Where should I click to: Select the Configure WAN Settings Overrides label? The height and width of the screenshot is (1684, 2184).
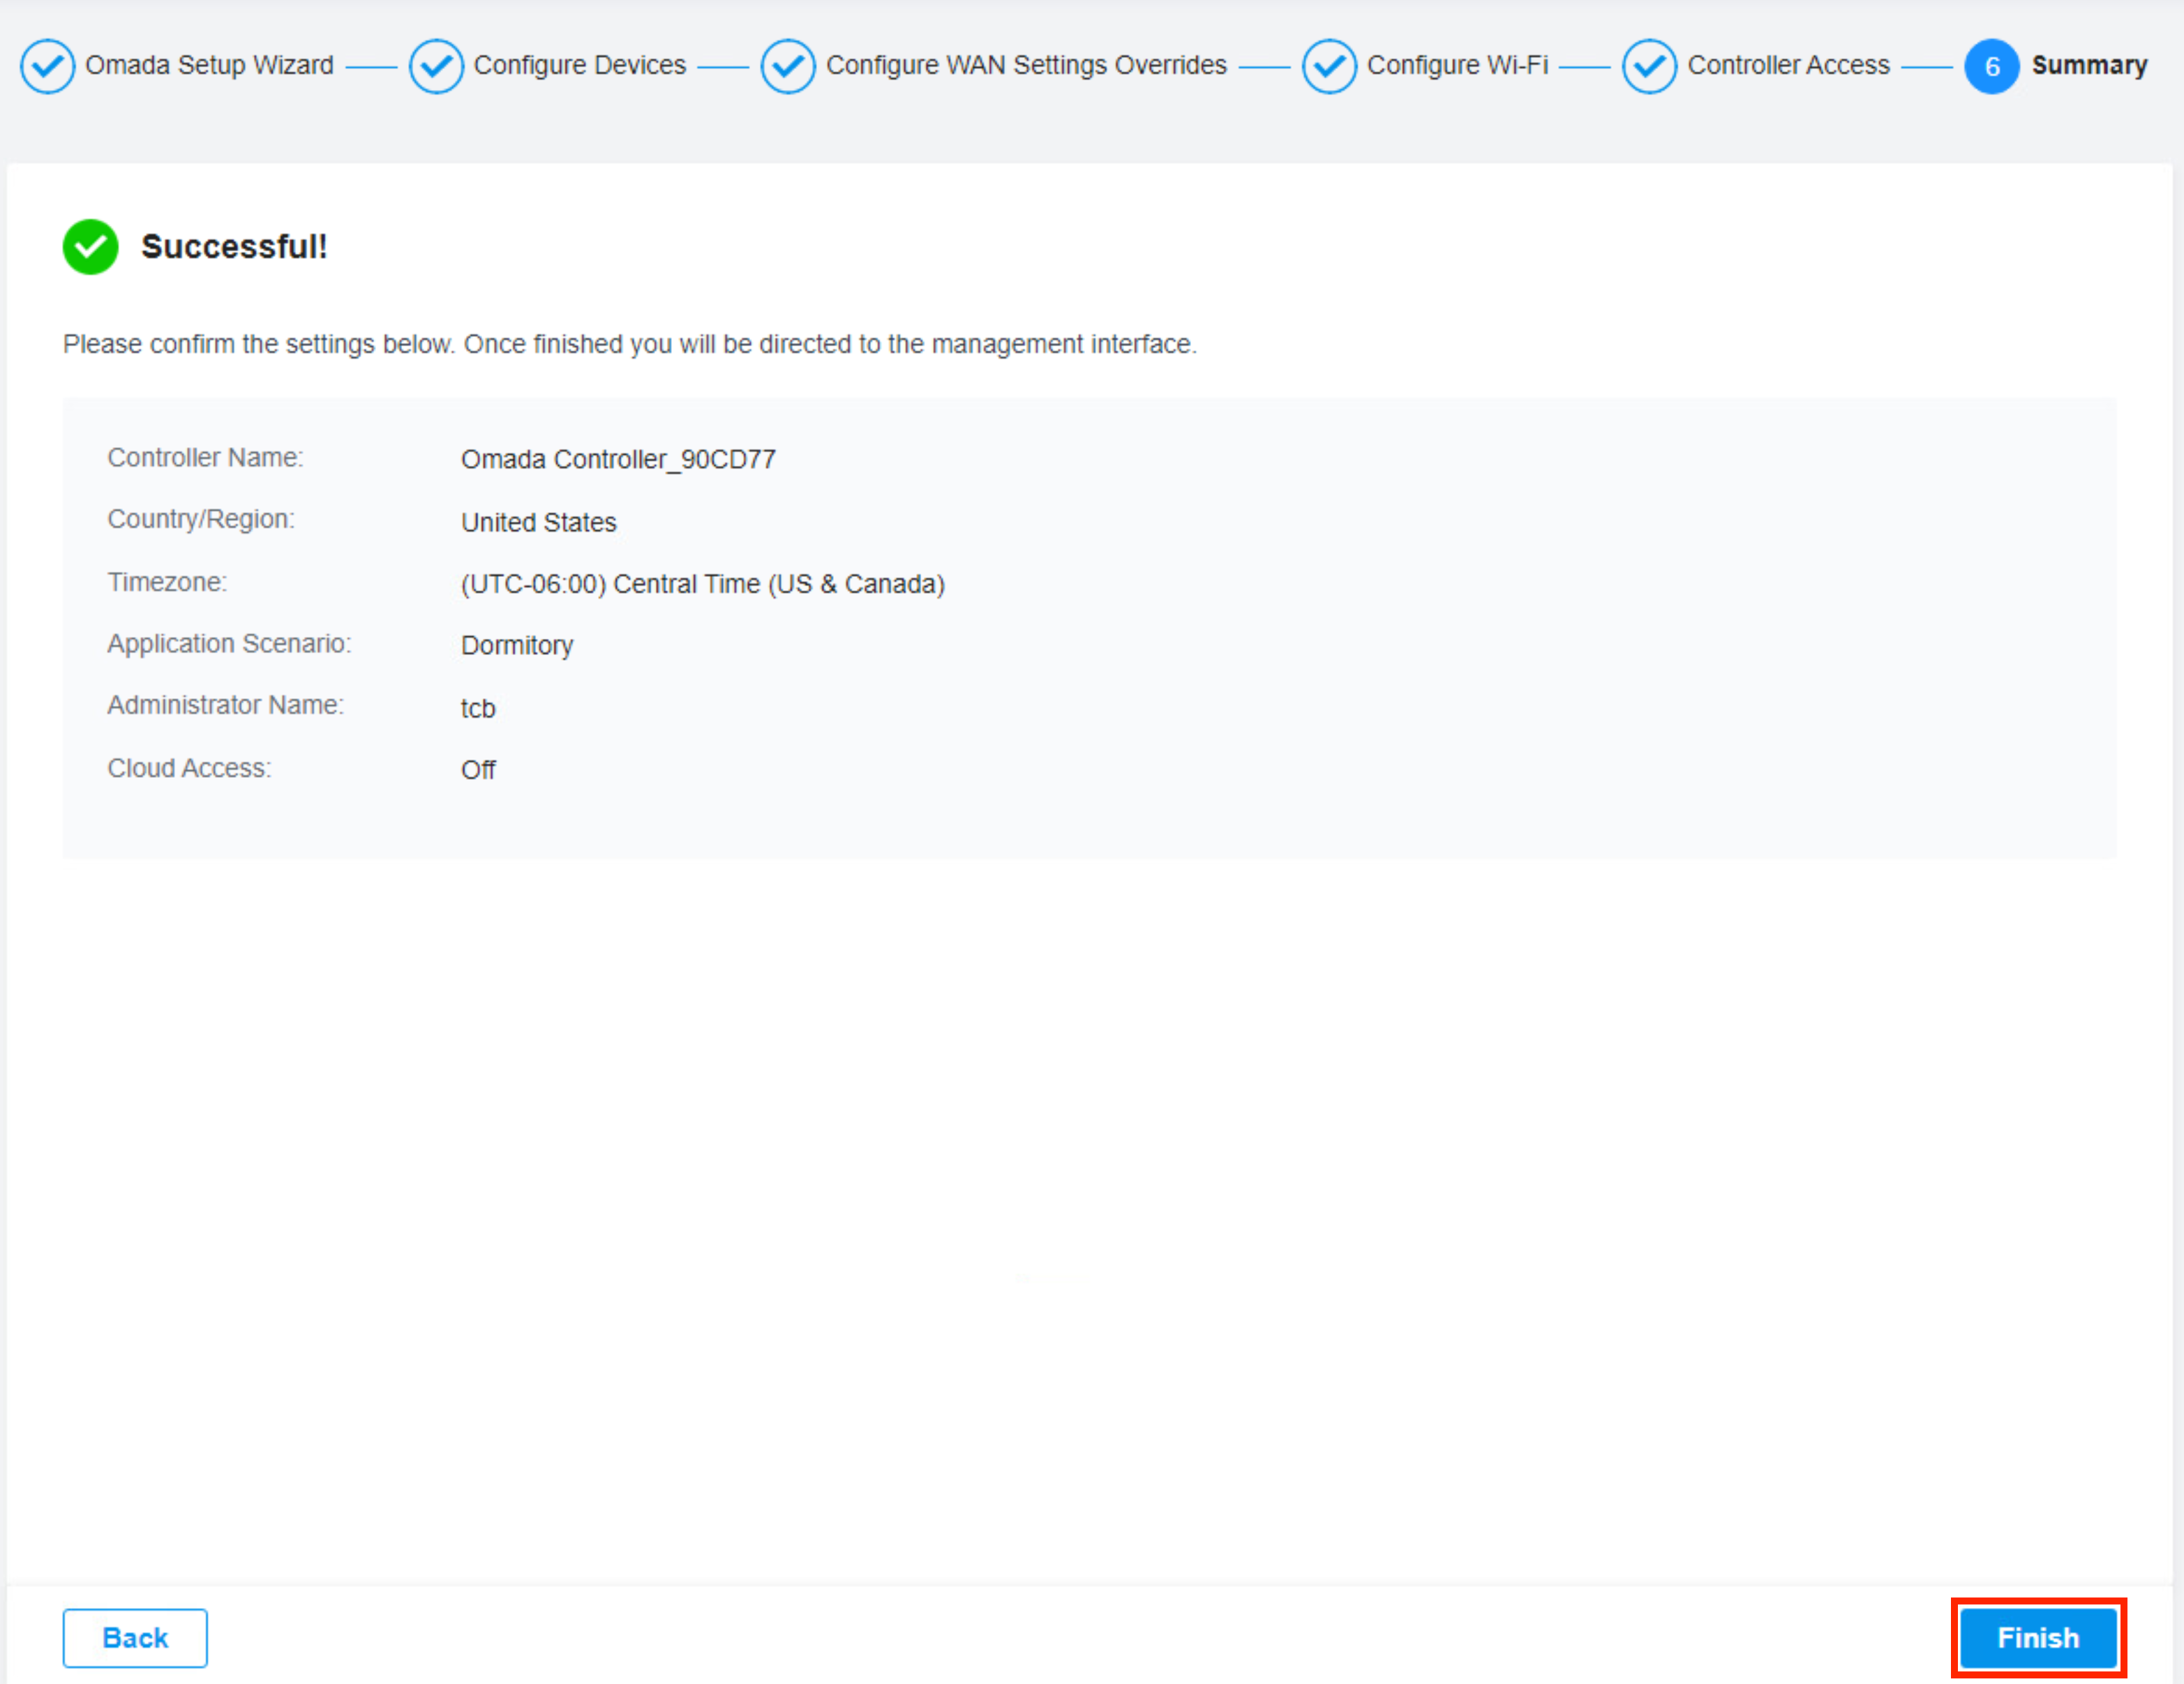click(1026, 65)
